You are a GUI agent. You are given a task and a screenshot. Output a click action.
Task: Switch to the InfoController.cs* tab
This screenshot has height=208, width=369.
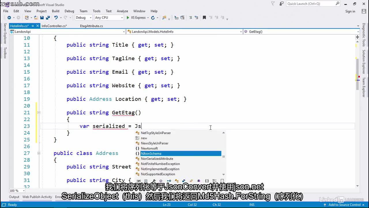(x=54, y=26)
